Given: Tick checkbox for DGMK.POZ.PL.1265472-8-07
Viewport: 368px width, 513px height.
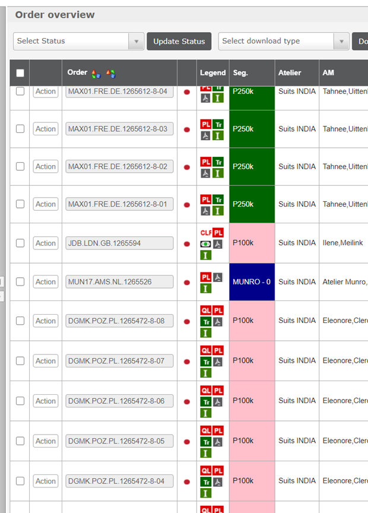Looking at the screenshot, I should tap(20, 361).
